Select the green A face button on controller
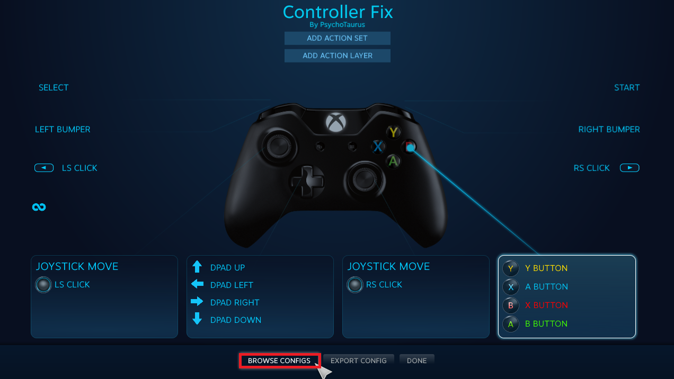Viewport: 674px width, 379px height. [393, 161]
